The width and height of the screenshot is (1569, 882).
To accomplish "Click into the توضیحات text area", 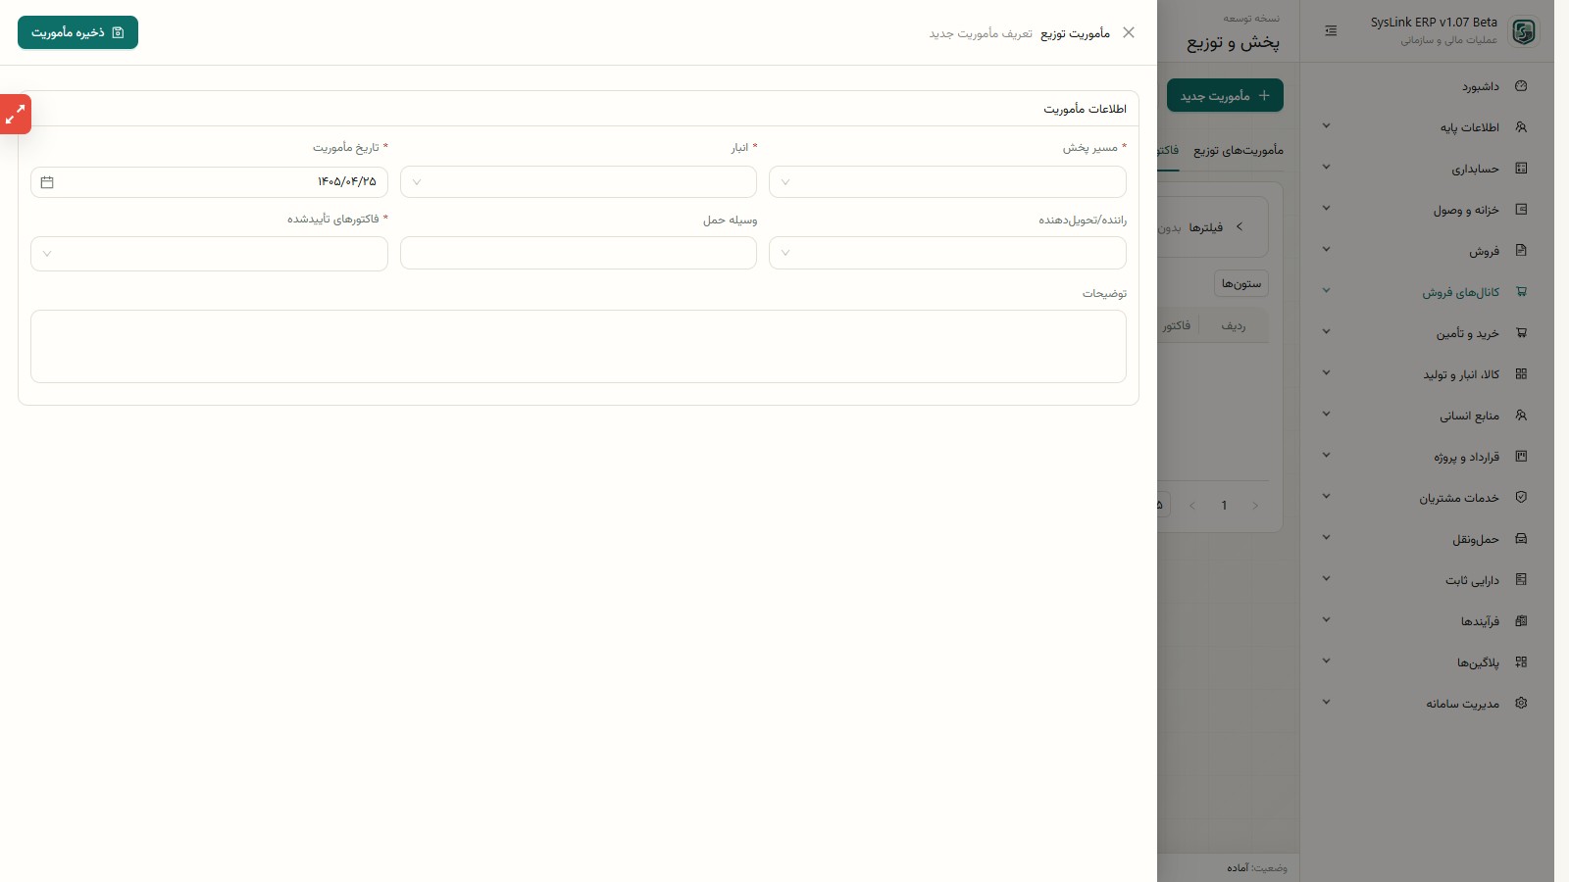I will click(x=579, y=347).
